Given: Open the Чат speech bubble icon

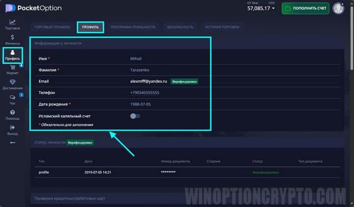Looking at the screenshot, I should [12, 98].
